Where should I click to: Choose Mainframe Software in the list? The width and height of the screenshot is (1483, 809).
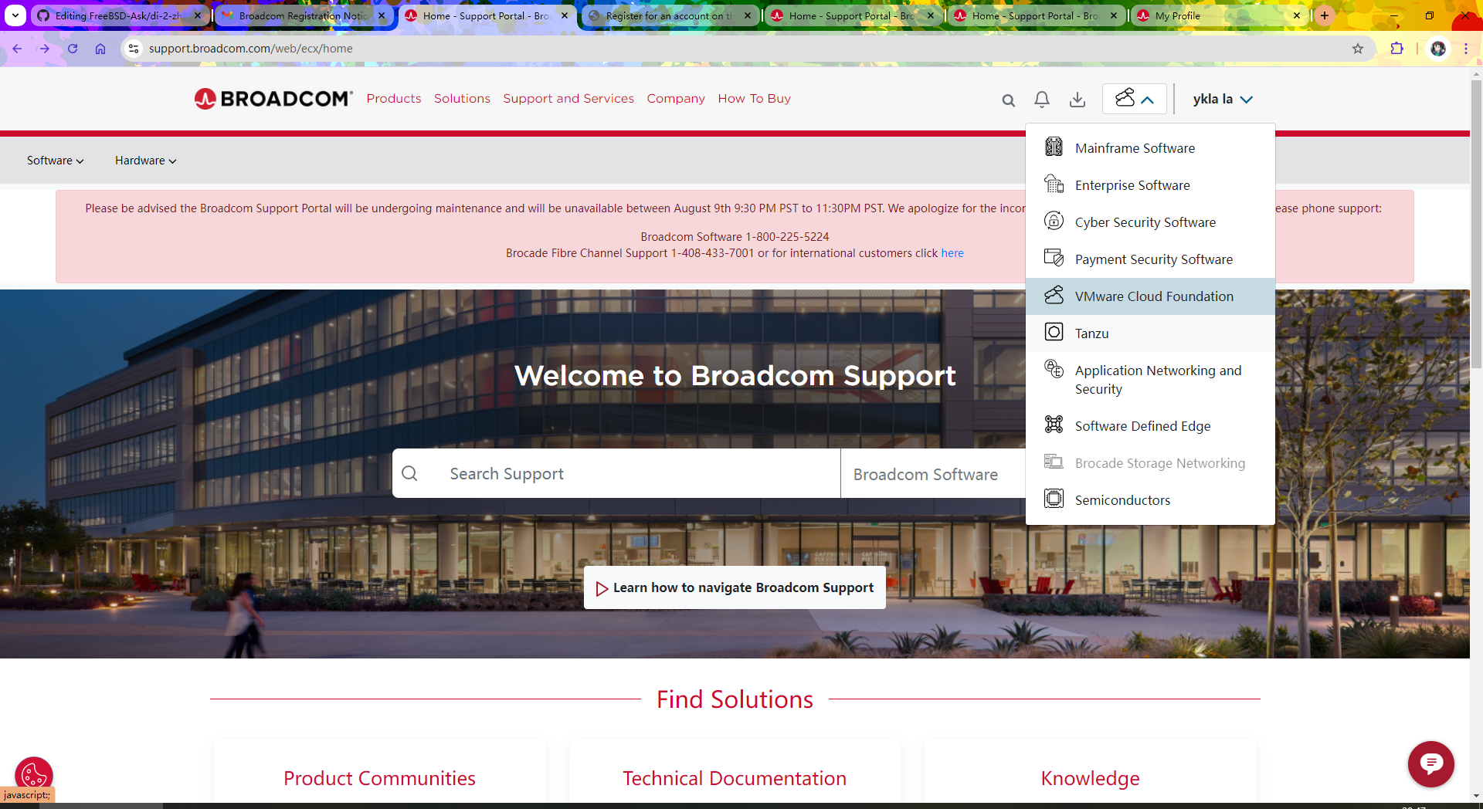pos(1134,148)
